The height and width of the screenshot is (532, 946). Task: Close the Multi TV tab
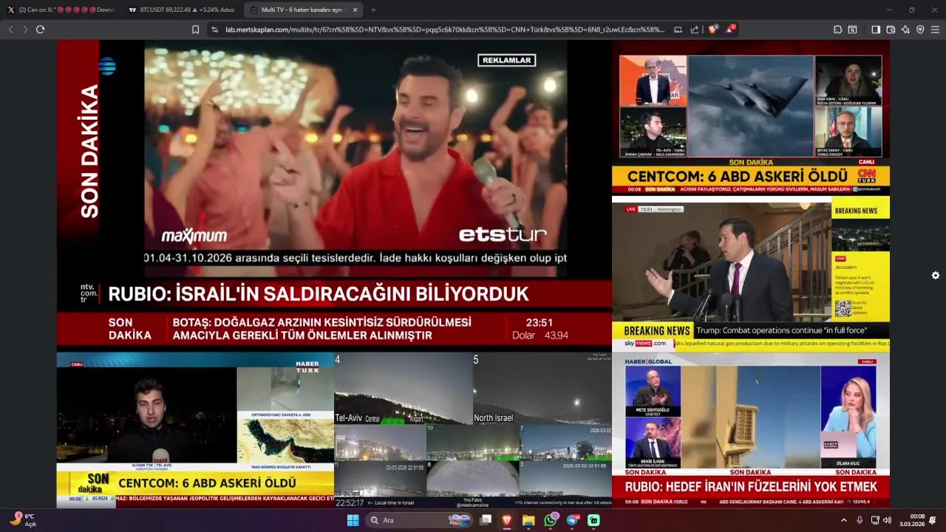pos(355,10)
